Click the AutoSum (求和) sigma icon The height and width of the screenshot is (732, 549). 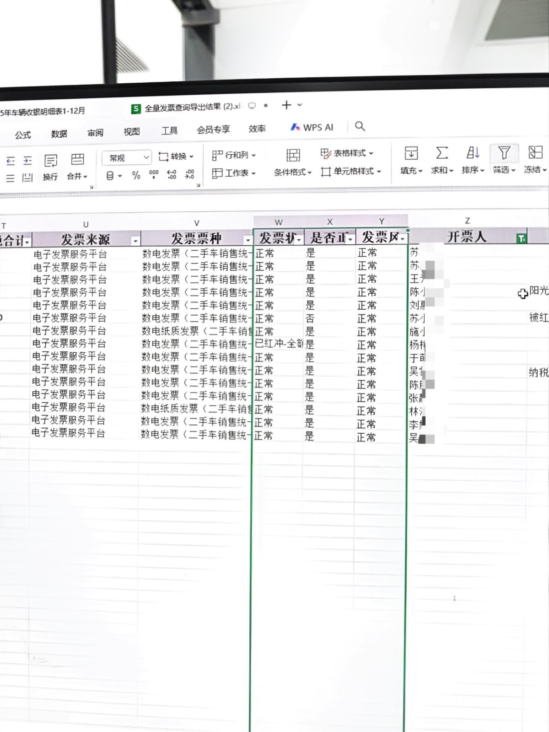[x=441, y=153]
